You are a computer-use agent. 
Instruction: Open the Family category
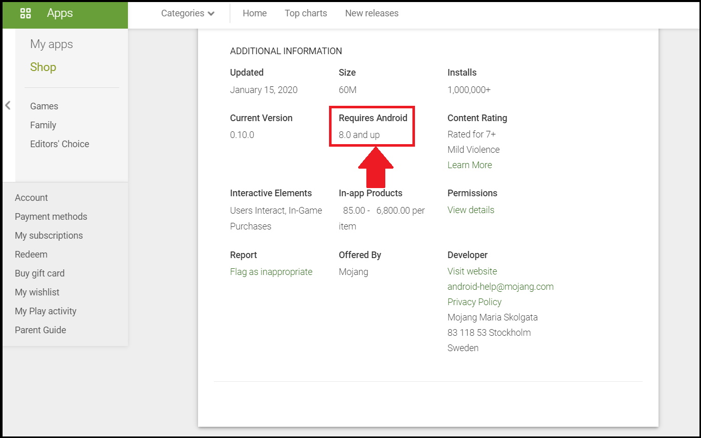click(x=43, y=125)
